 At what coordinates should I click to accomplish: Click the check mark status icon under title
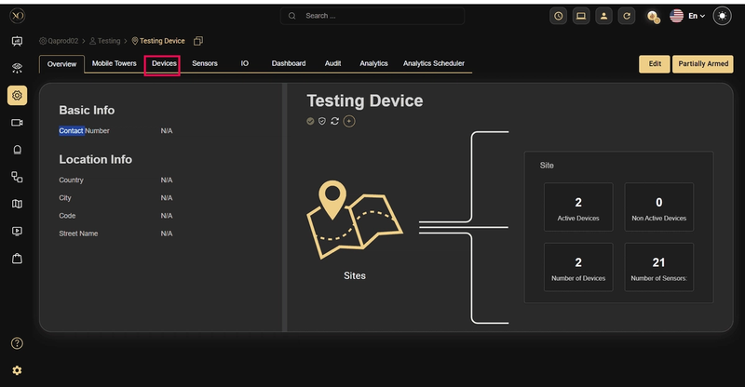click(x=310, y=121)
